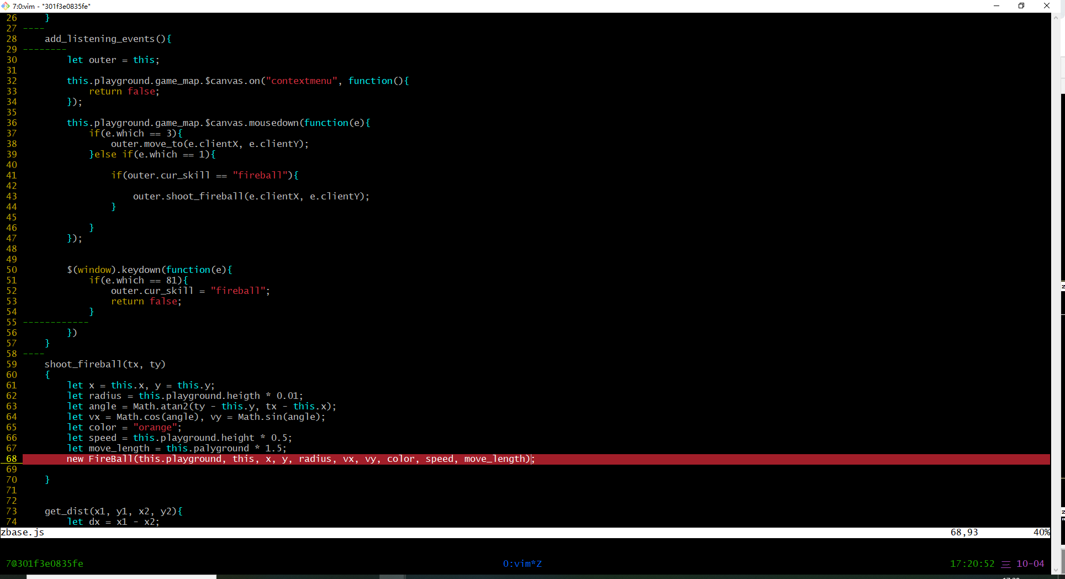
Task: Minimize the vim terminal window
Action: click(997, 6)
